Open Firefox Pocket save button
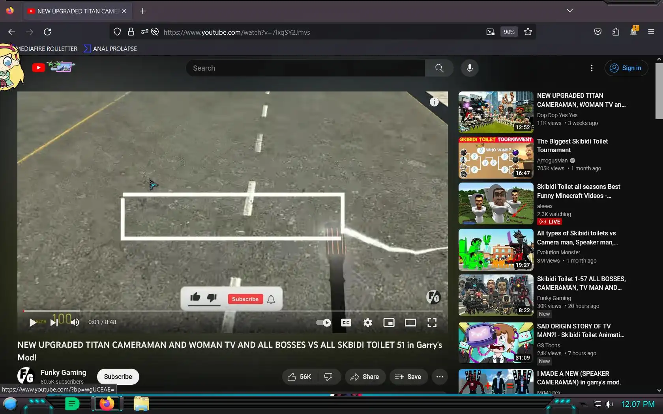663x414 pixels. point(598,32)
